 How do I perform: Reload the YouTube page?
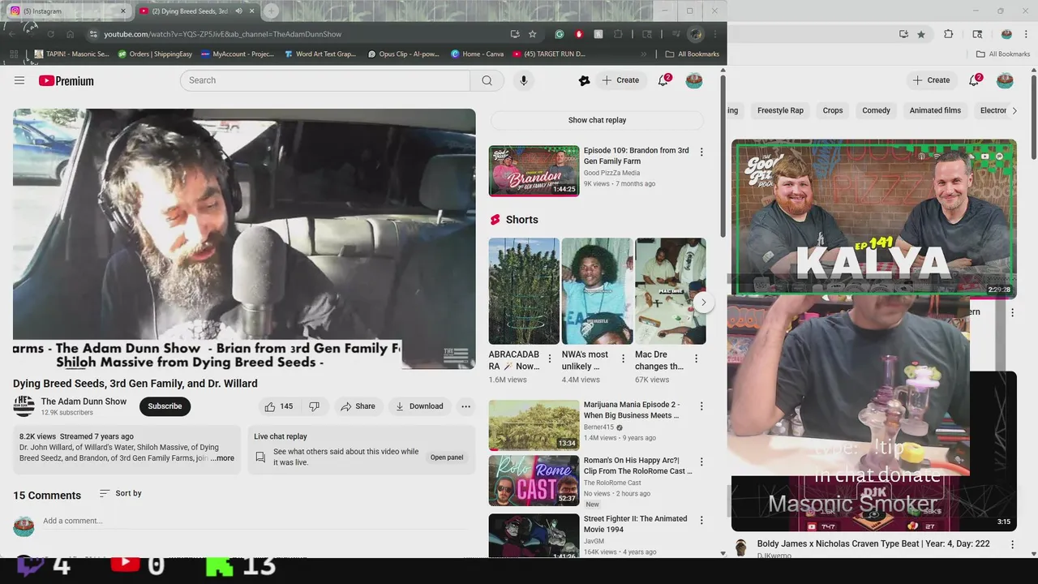[x=50, y=34]
